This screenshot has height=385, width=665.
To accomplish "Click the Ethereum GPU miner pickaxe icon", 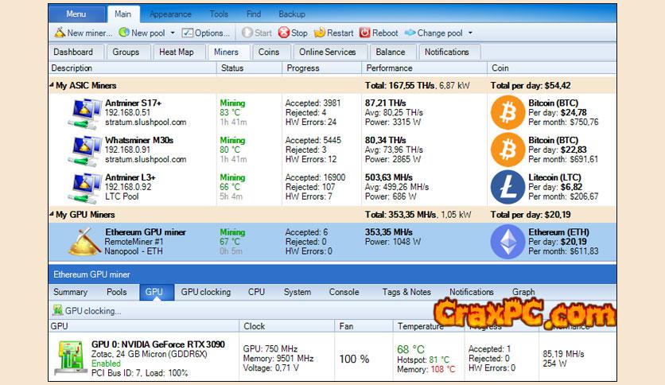I will click(85, 242).
